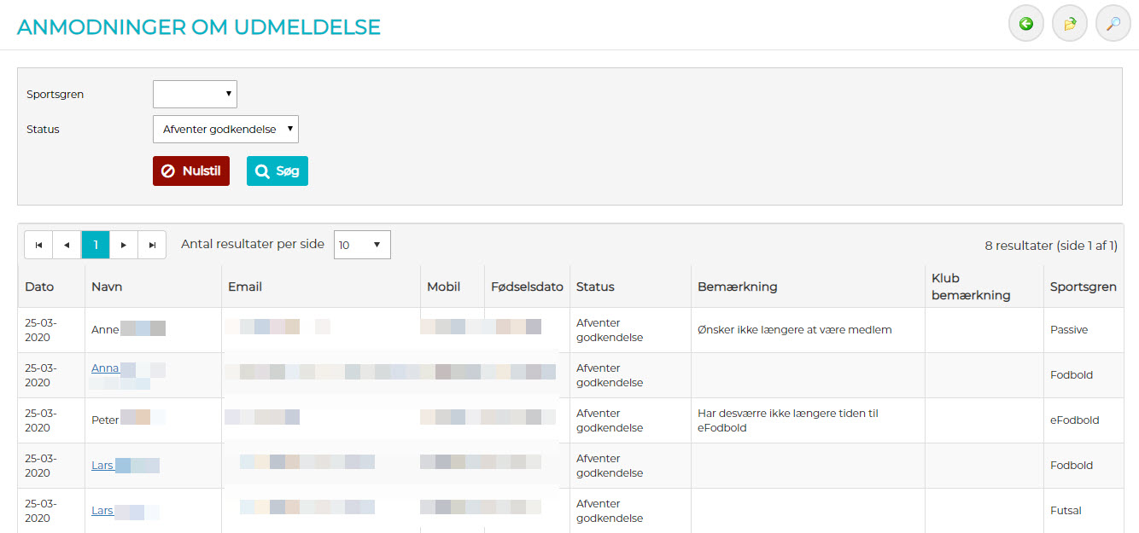Click the Email column header
Image resolution: width=1139 pixels, height=533 pixels.
(245, 287)
